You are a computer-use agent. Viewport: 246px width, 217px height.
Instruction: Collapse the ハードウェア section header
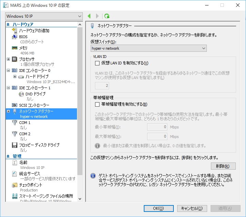coord(9,25)
